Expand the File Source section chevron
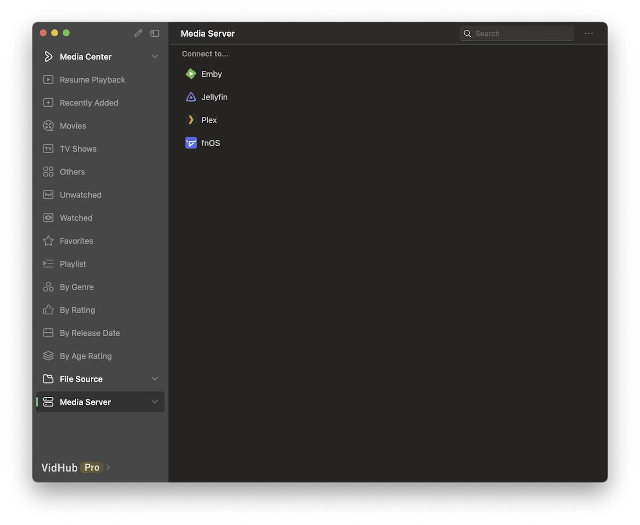640x525 pixels. pyautogui.click(x=155, y=379)
